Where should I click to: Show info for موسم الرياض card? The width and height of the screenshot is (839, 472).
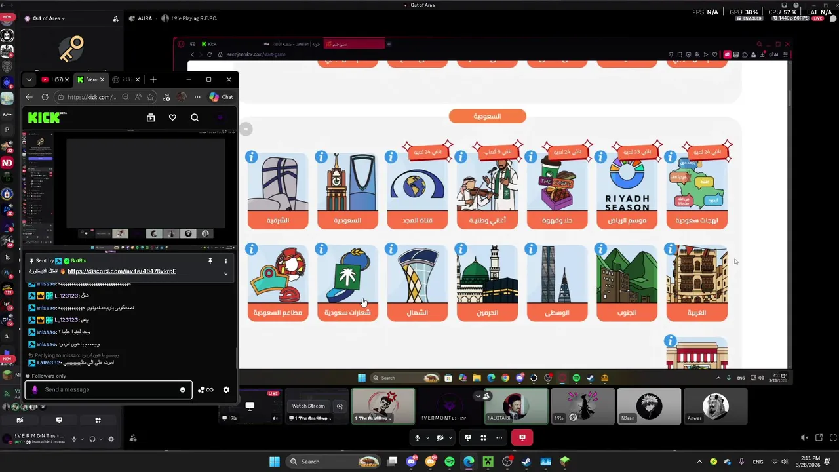coord(600,157)
